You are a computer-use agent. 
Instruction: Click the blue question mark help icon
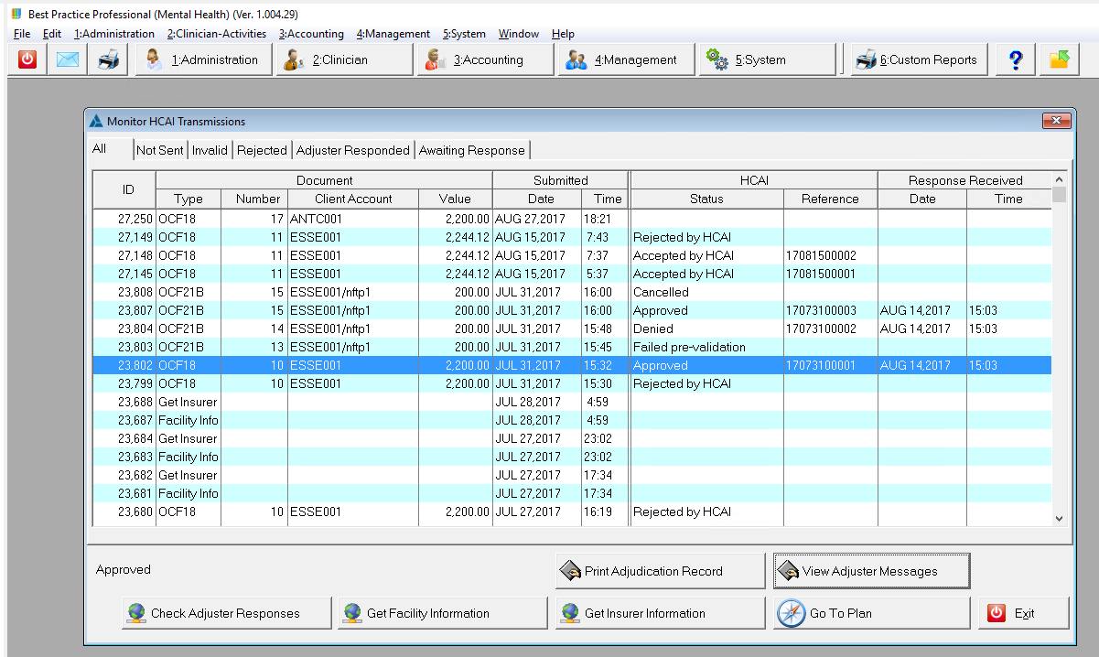tap(1015, 59)
